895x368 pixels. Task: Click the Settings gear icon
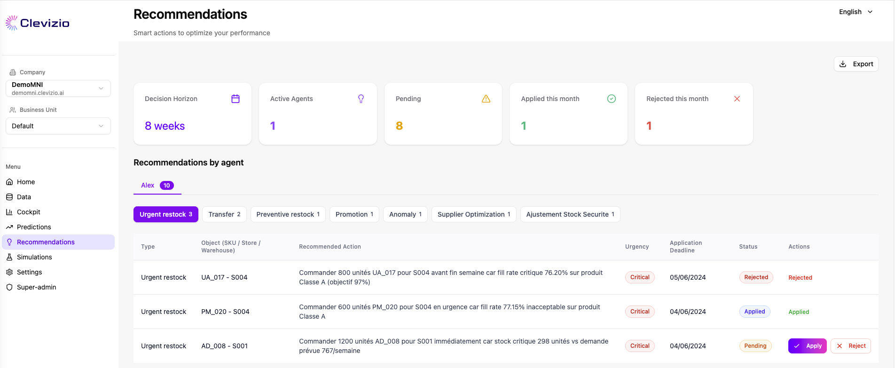click(9, 272)
